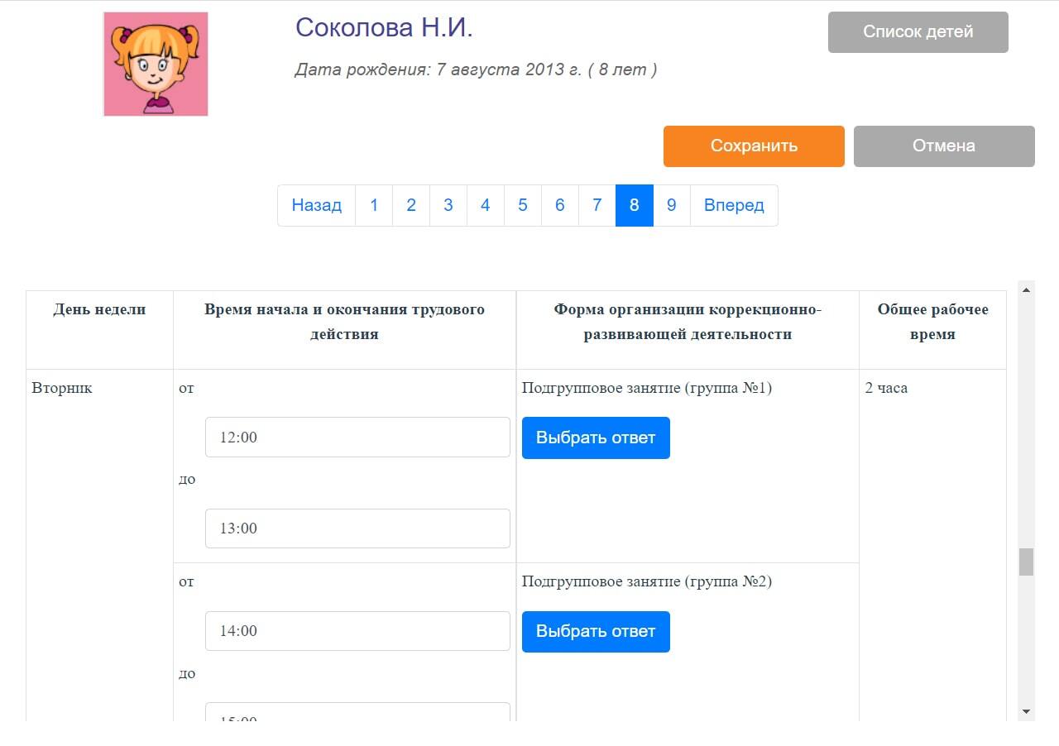The width and height of the screenshot is (1059, 746).
Task: Click the girl avatar picture
Action: click(156, 64)
